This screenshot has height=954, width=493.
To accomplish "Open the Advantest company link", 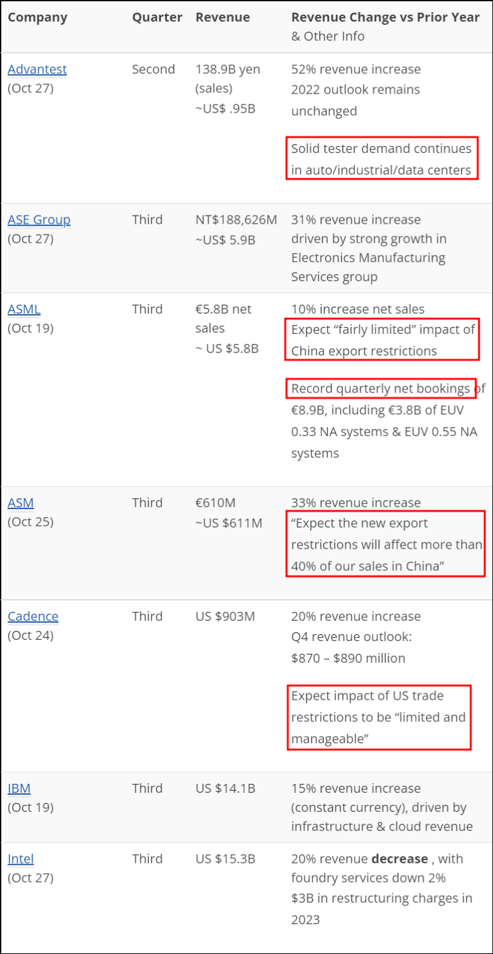I will click(x=37, y=69).
